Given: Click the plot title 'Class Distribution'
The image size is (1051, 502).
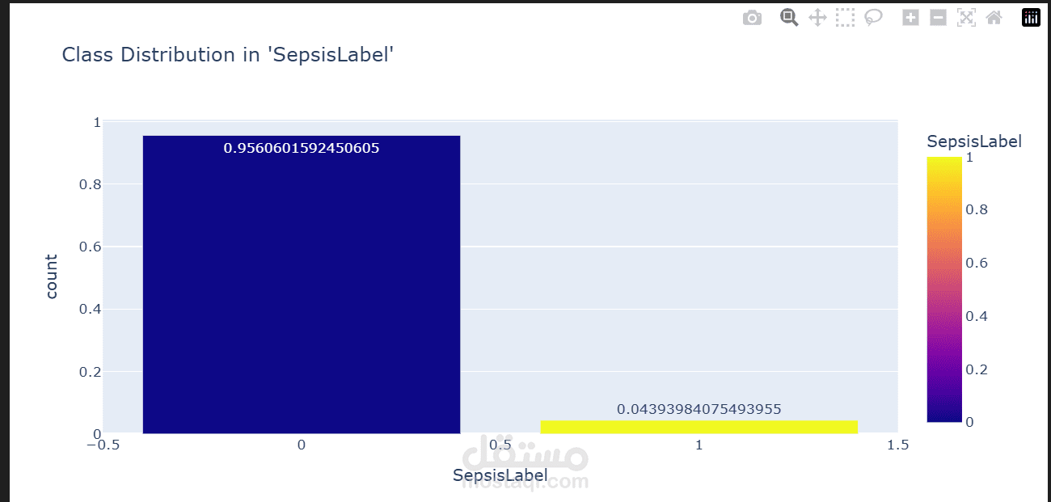Looking at the screenshot, I should 227,55.
